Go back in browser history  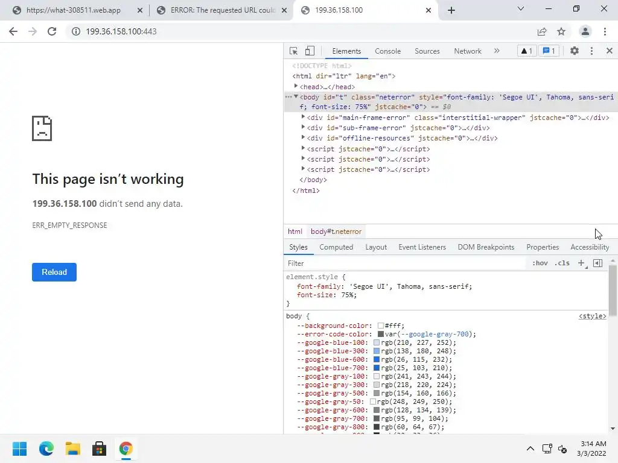[x=13, y=31]
